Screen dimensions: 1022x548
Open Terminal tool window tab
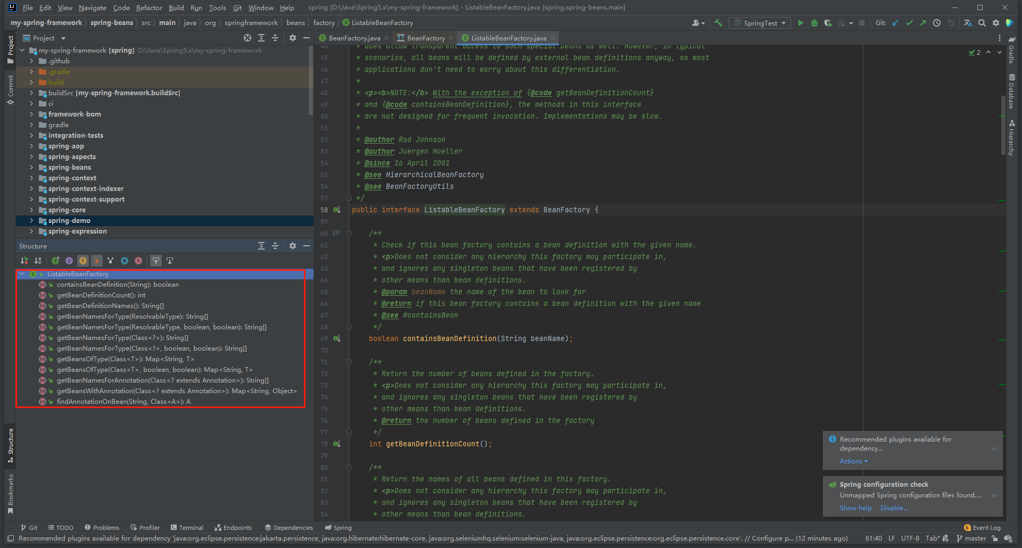point(187,528)
